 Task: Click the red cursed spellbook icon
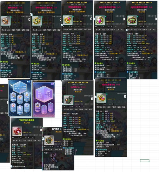tap(17, 131)
